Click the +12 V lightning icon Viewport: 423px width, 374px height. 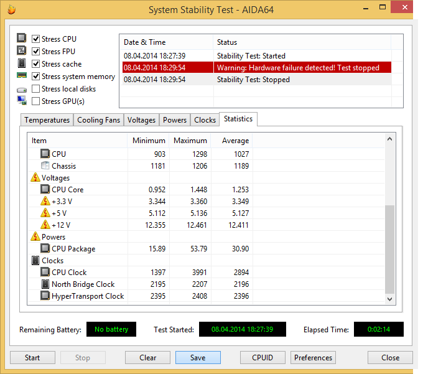pyautogui.click(x=45, y=225)
